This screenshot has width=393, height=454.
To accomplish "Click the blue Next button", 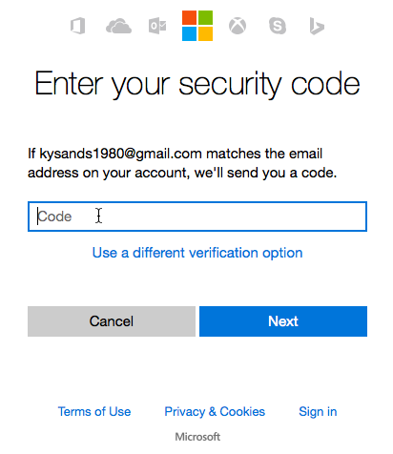I will coord(283,321).
